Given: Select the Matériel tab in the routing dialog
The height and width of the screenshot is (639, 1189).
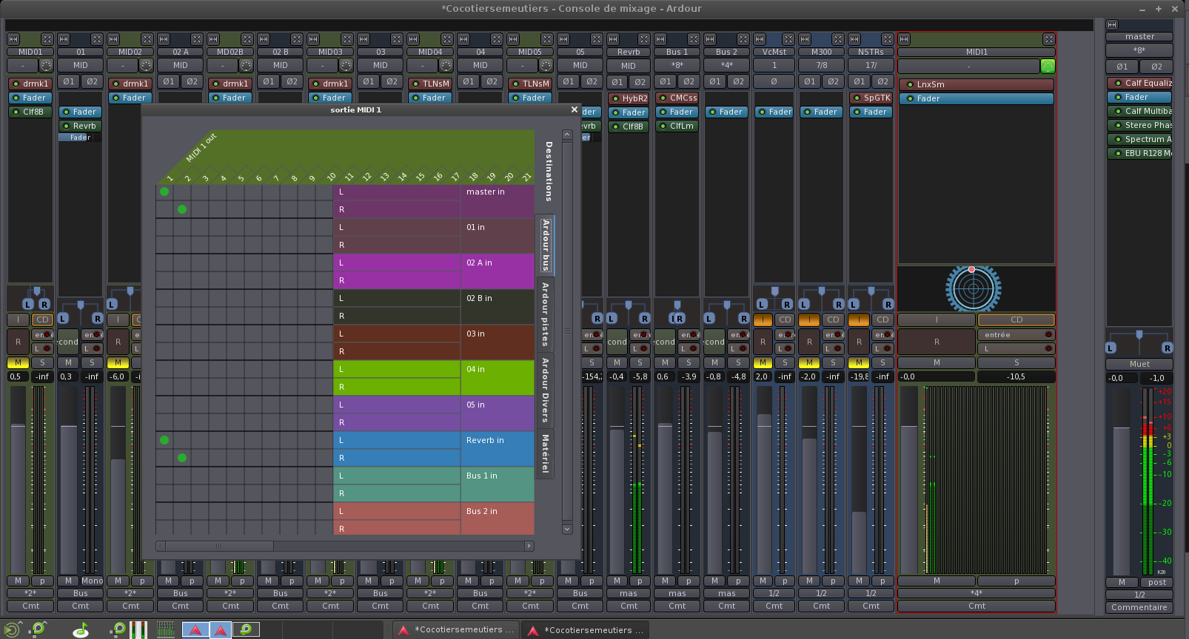Looking at the screenshot, I should 545,453.
